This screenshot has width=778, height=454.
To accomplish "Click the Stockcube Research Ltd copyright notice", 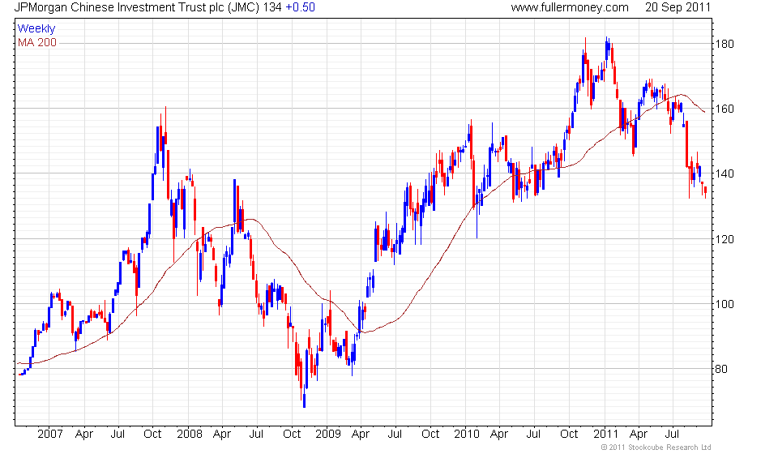I will point(656,448).
